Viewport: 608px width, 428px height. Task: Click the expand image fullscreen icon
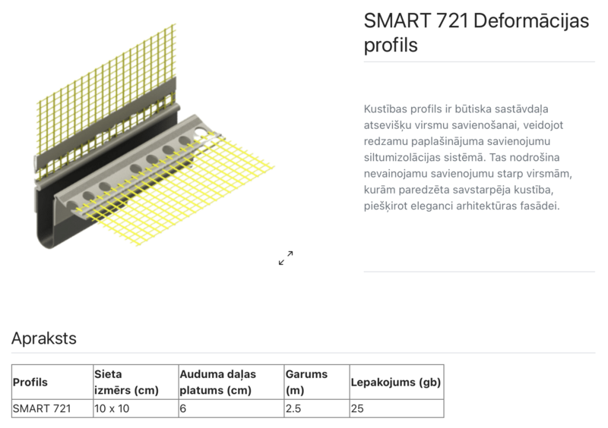click(x=286, y=258)
